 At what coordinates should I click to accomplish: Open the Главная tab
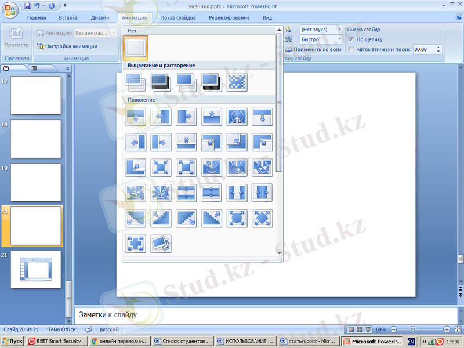(37, 18)
